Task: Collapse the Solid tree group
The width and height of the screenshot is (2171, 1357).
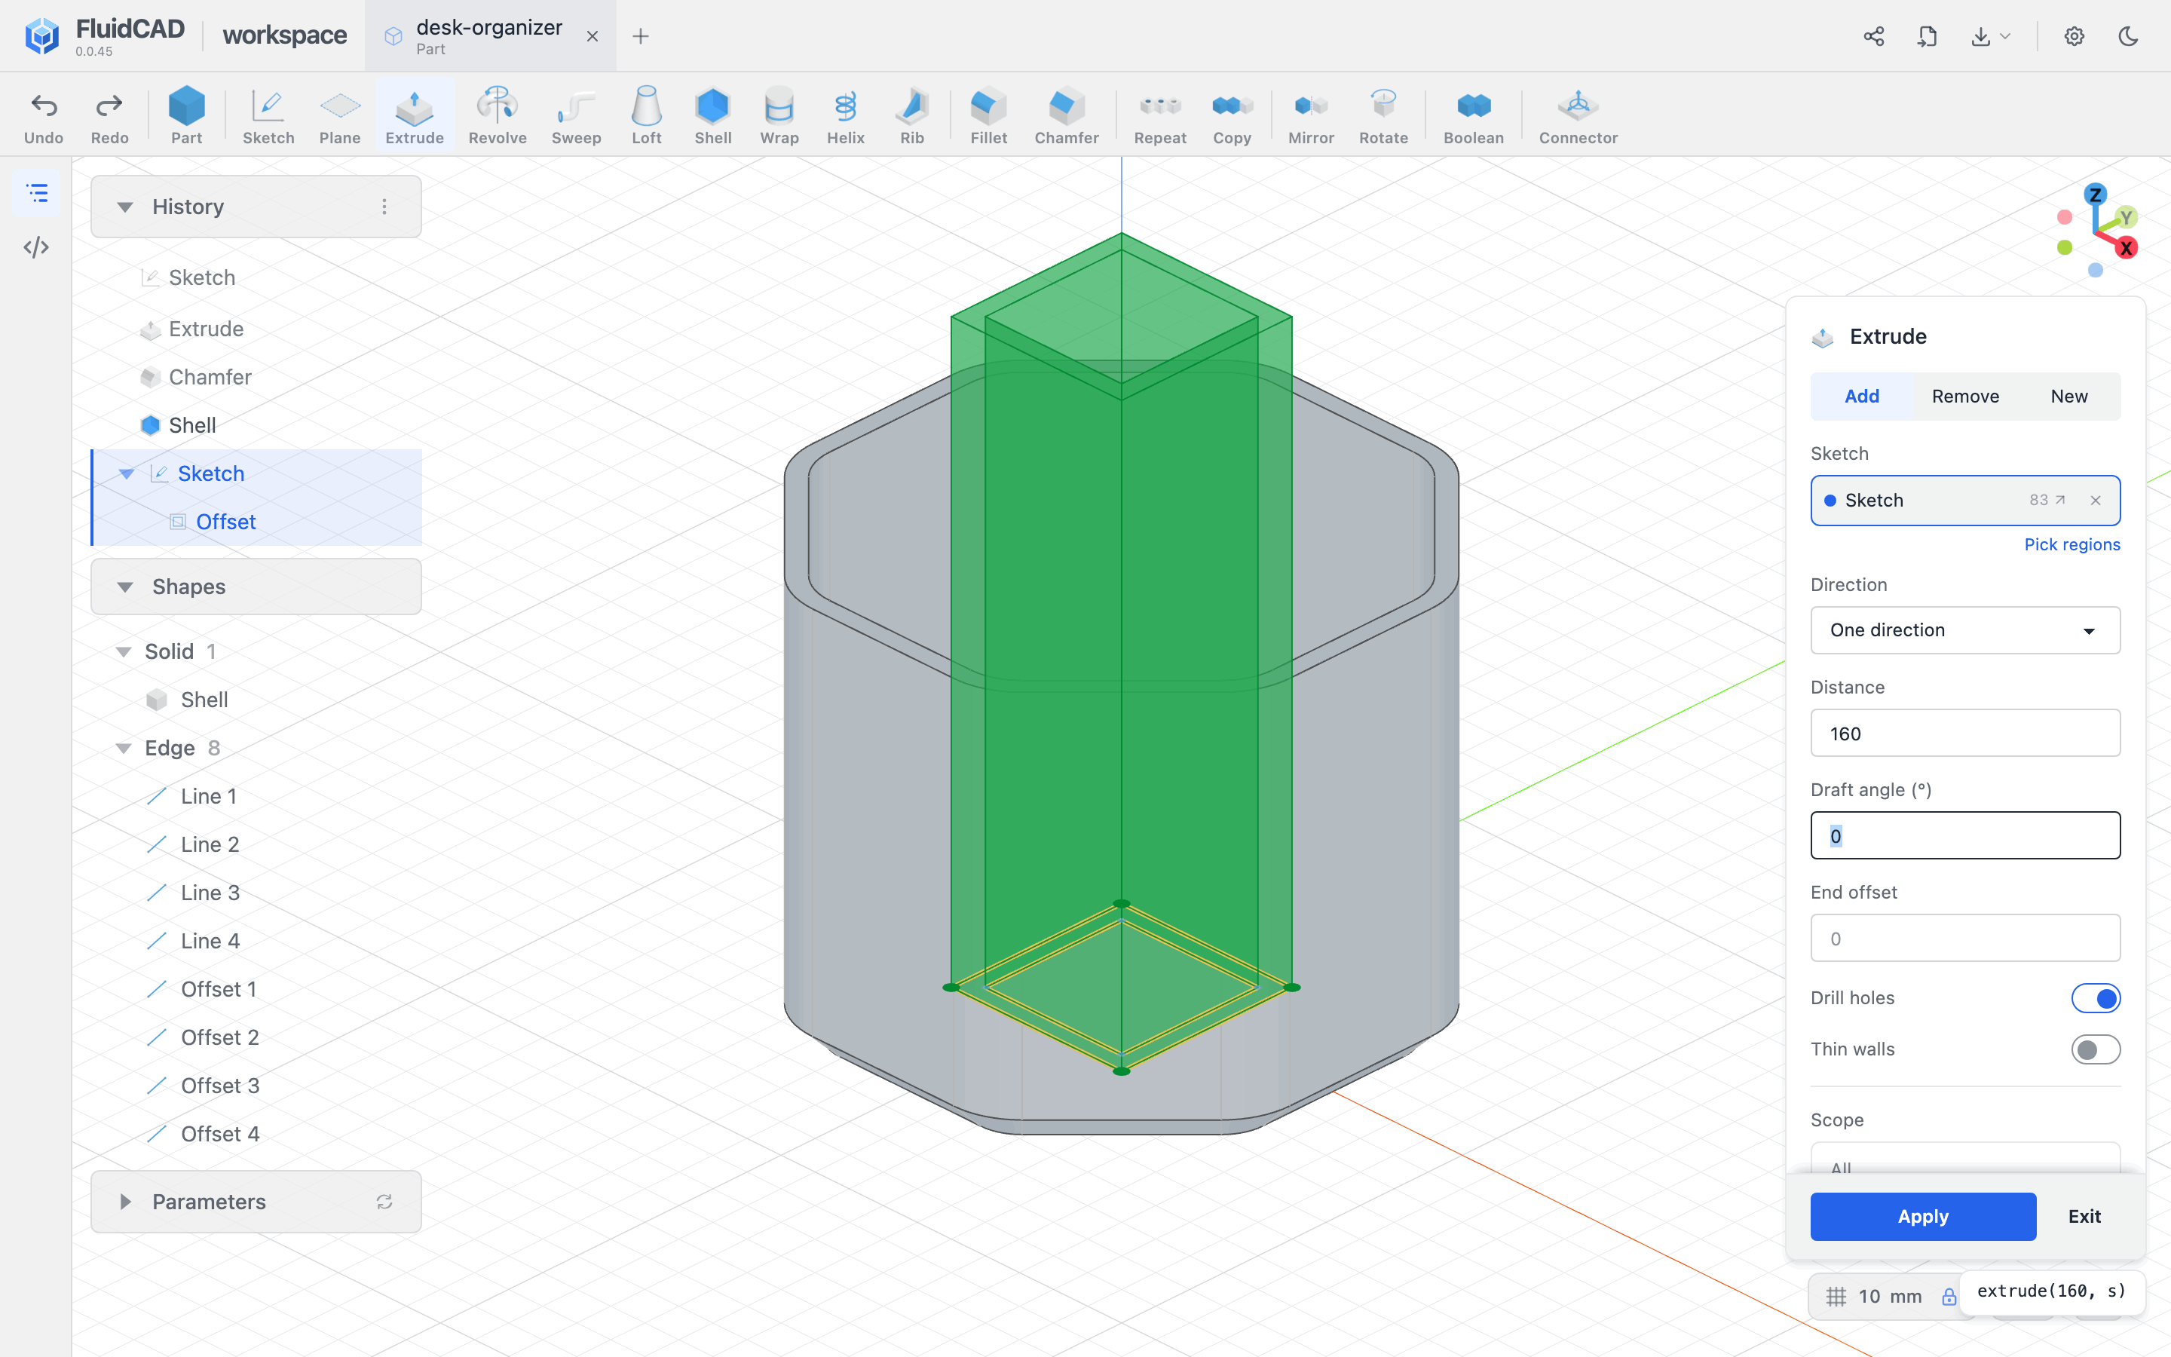Action: 124,651
